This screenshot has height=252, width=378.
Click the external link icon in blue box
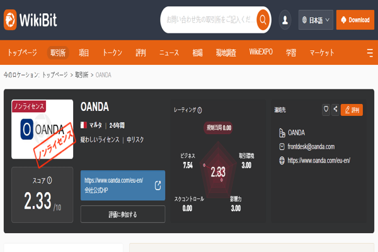click(157, 185)
